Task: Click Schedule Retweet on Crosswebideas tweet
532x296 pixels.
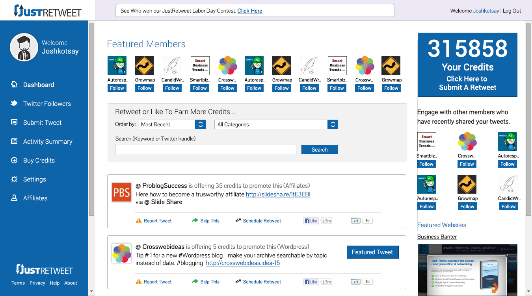Action: [262, 282]
